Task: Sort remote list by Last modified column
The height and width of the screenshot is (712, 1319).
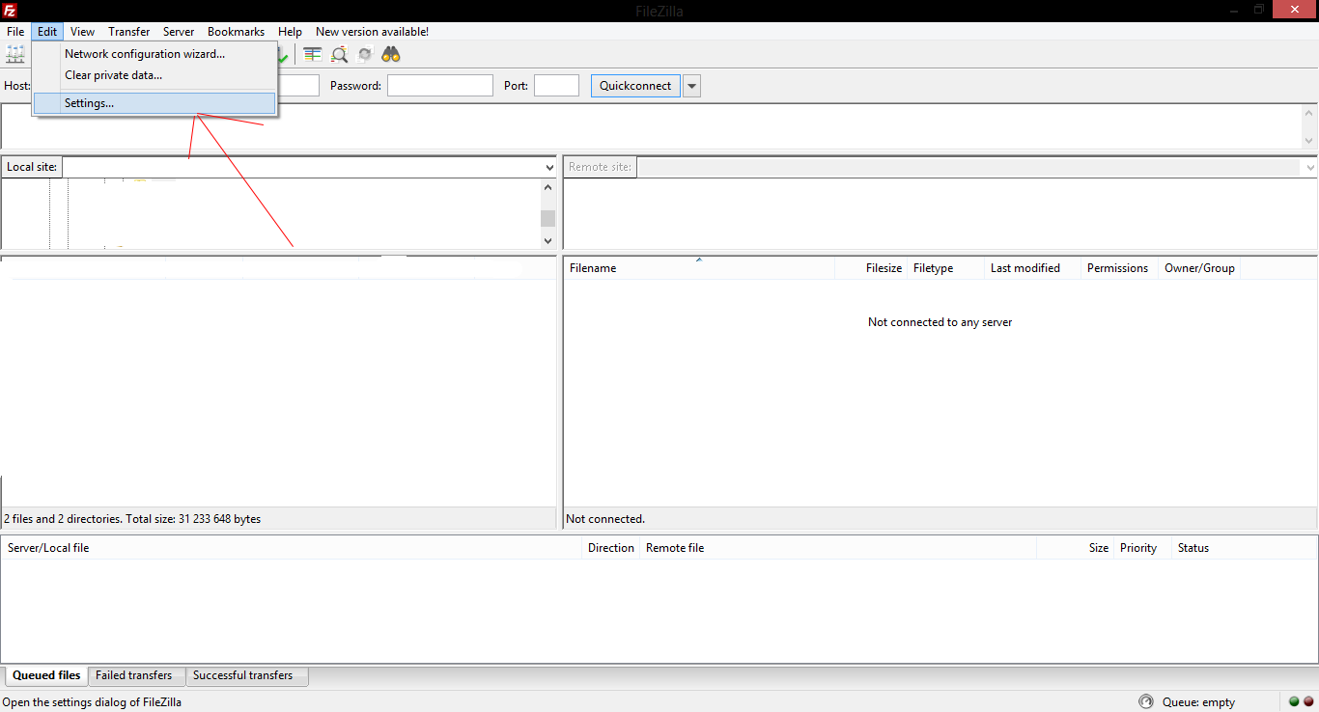Action: [1032, 268]
